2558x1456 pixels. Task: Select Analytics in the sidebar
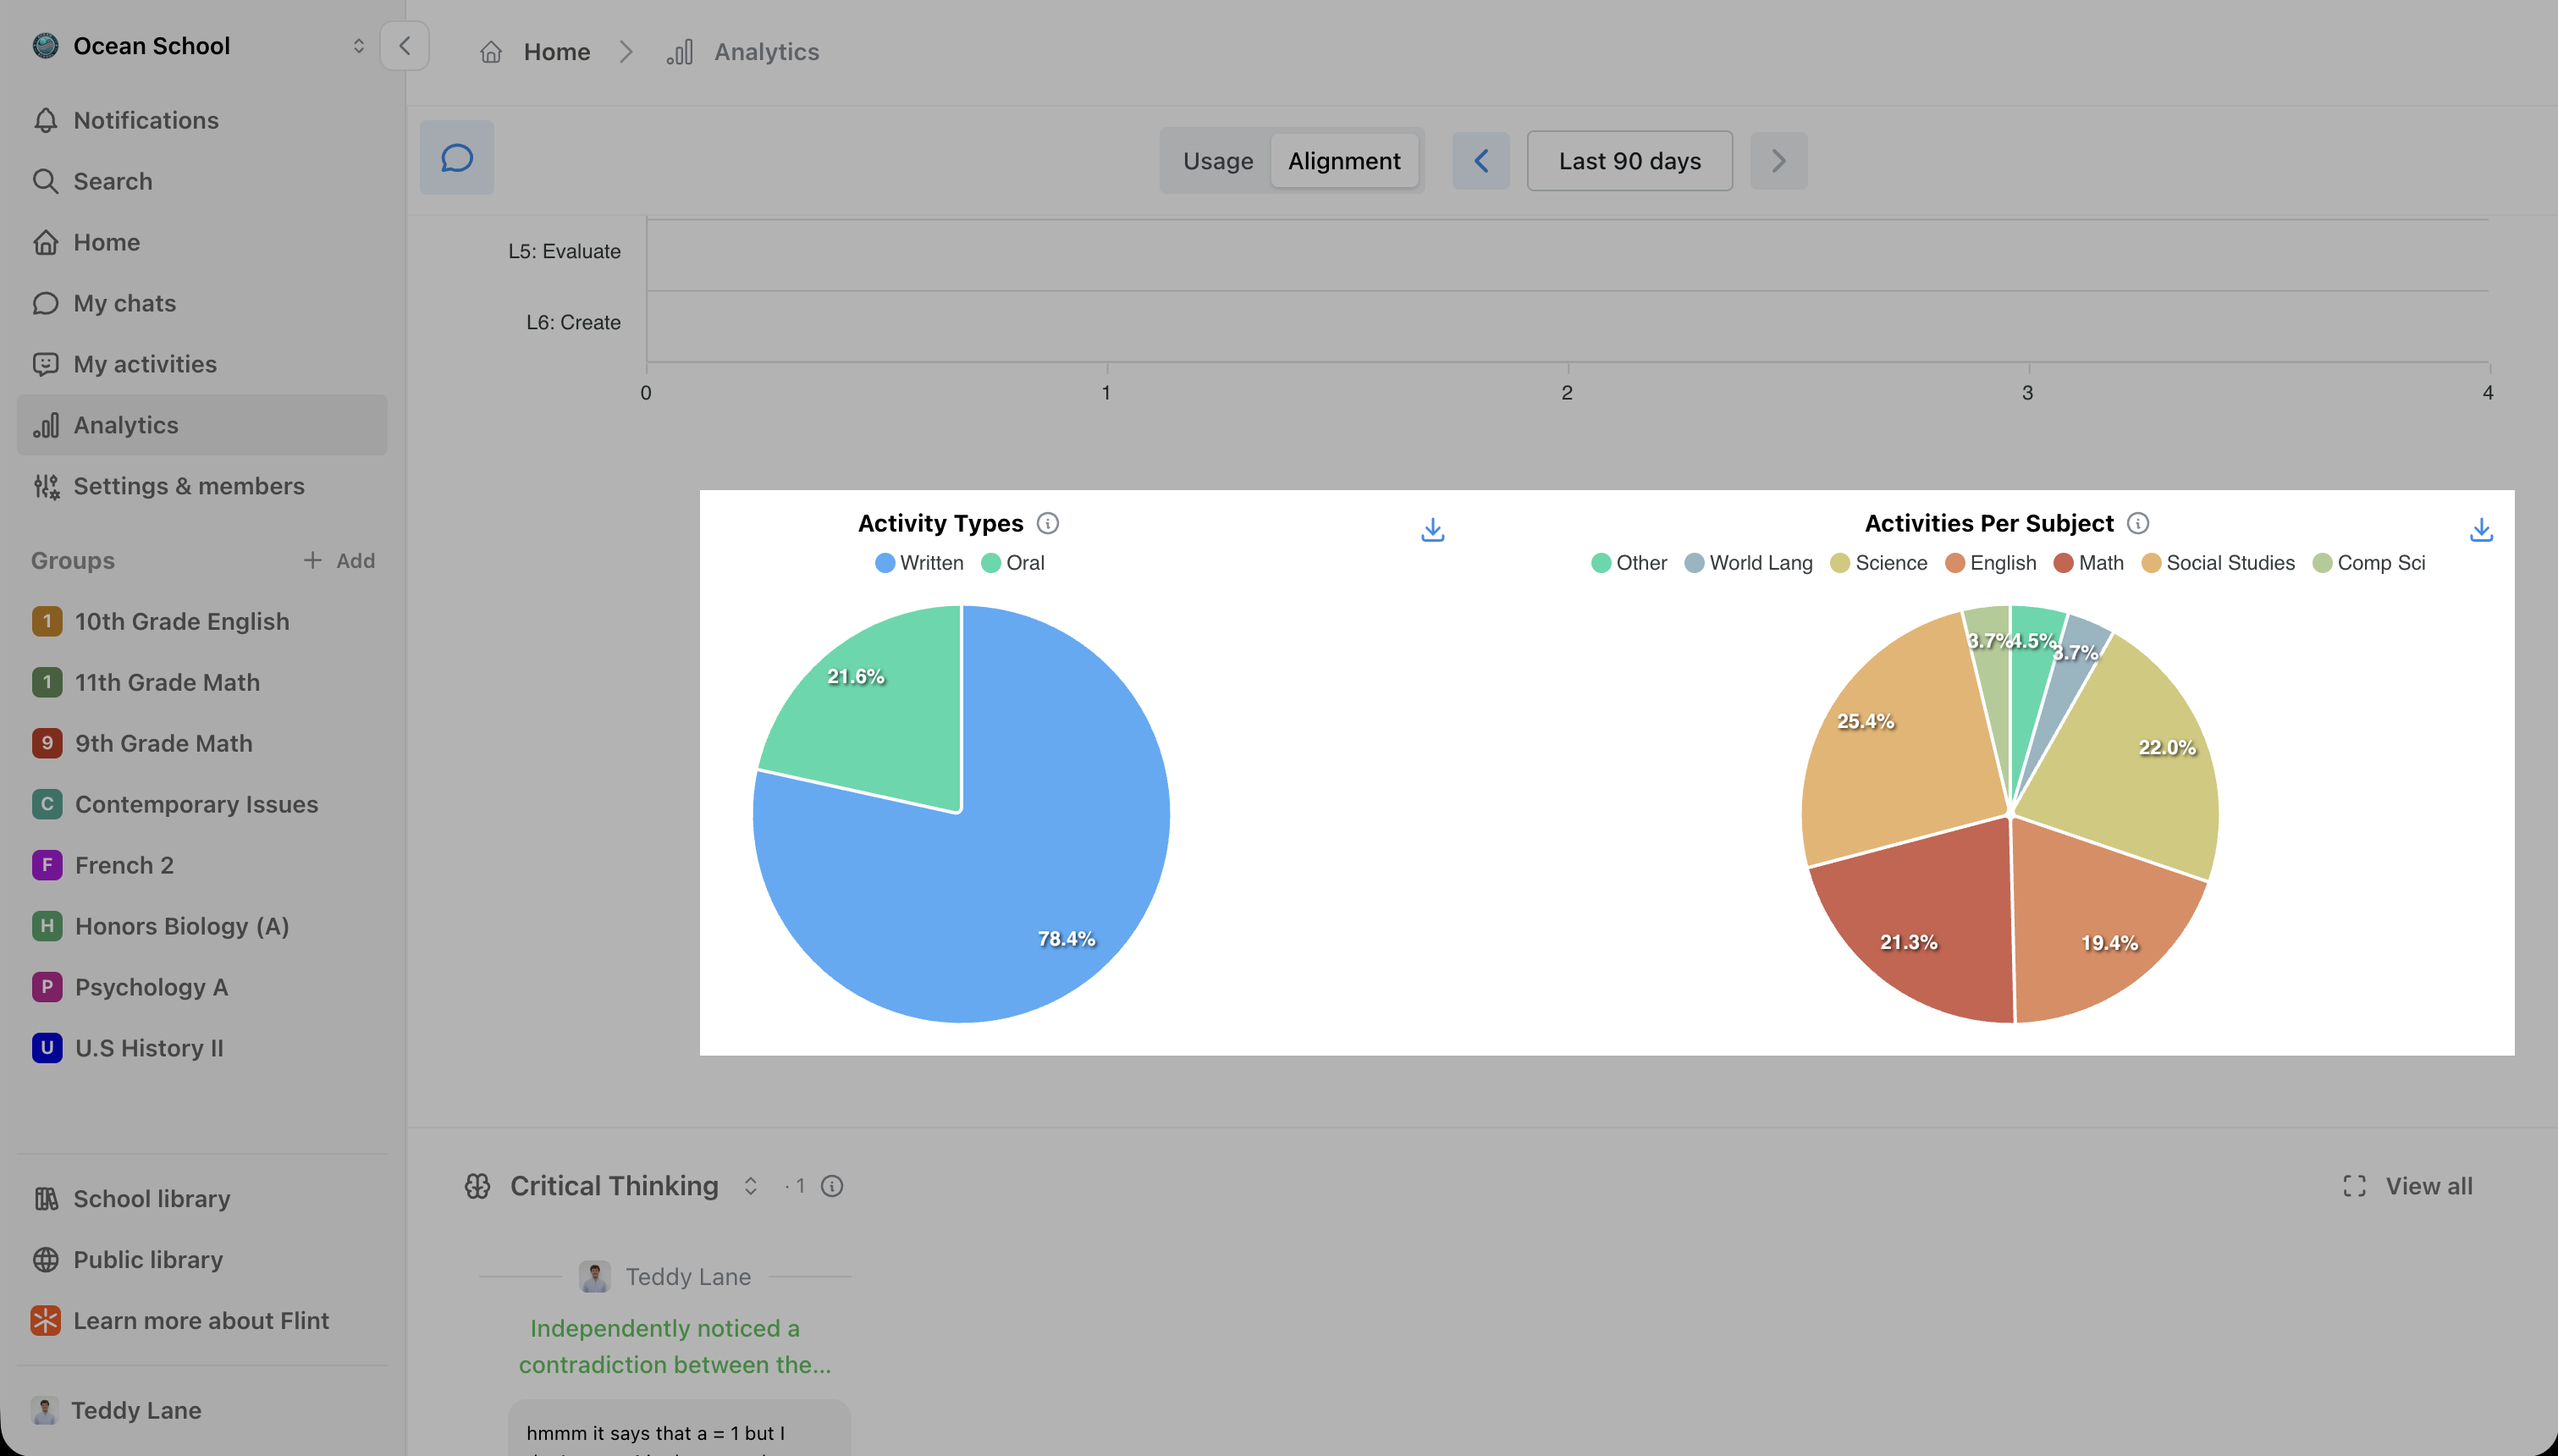[x=202, y=425]
